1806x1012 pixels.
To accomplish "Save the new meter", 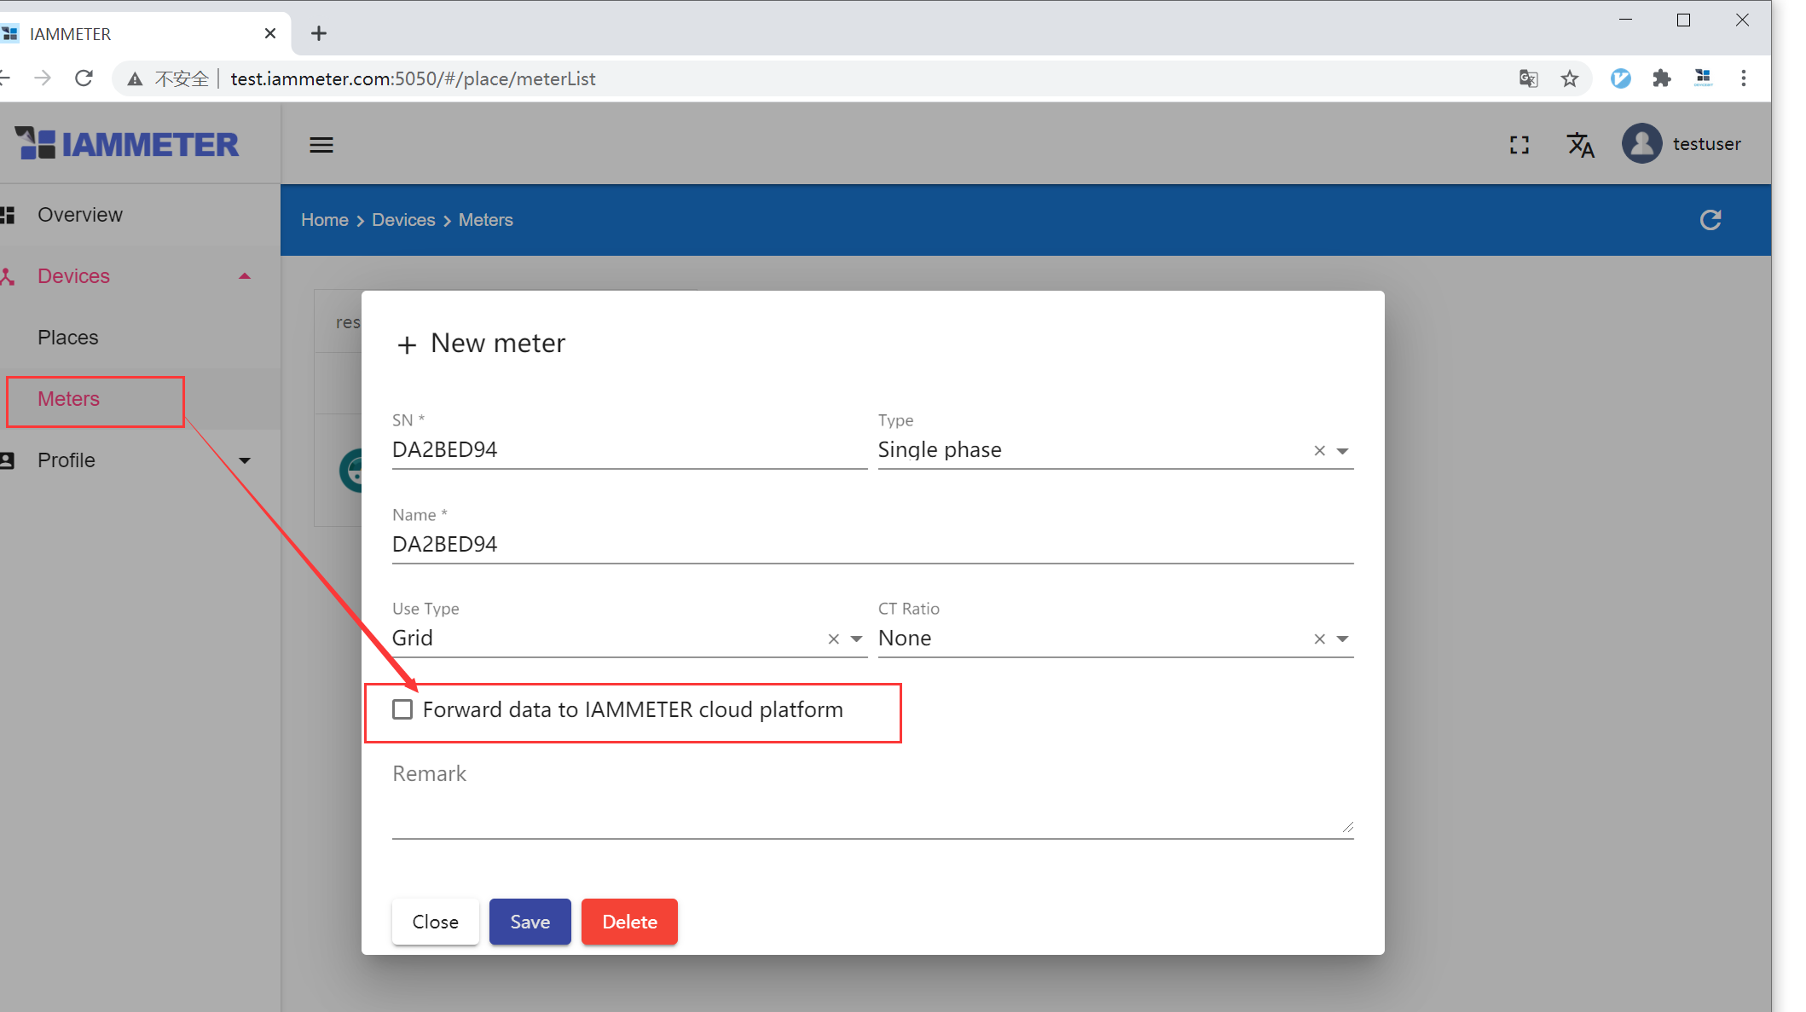I will [530, 922].
